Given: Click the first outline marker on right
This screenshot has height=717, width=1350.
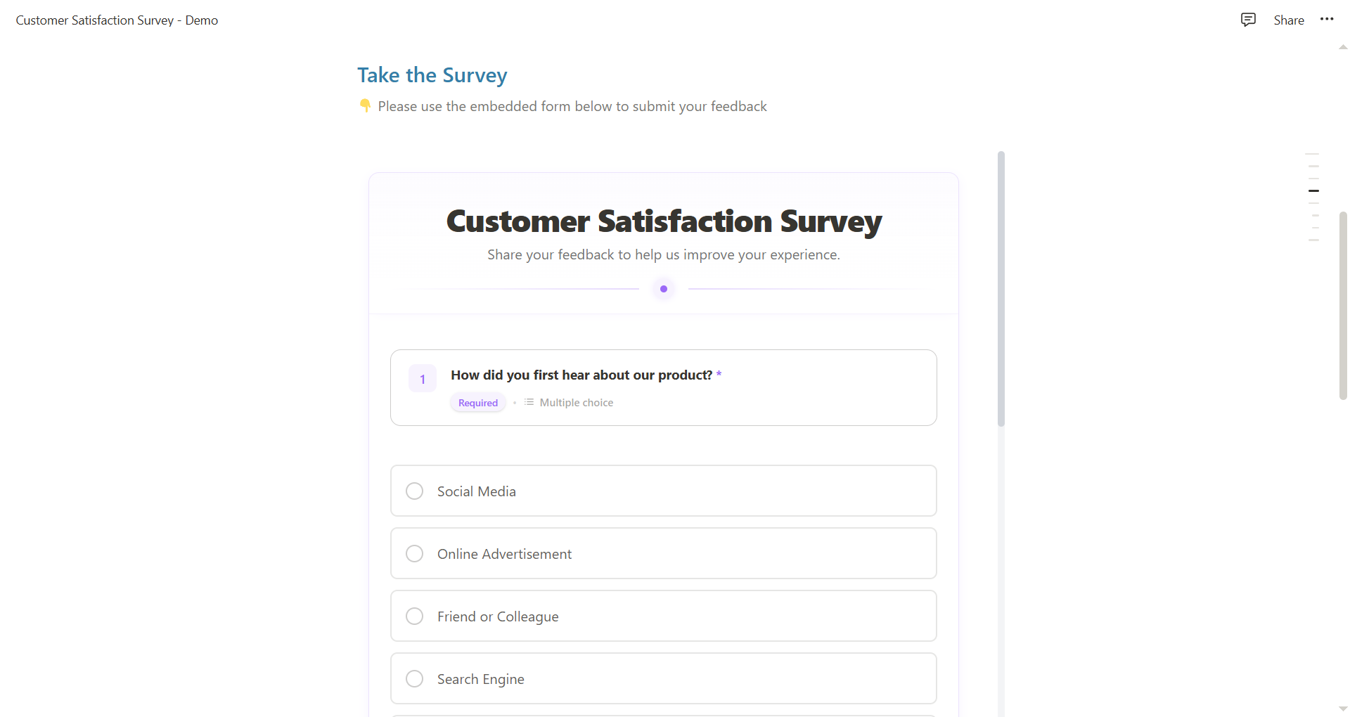Looking at the screenshot, I should 1312,153.
